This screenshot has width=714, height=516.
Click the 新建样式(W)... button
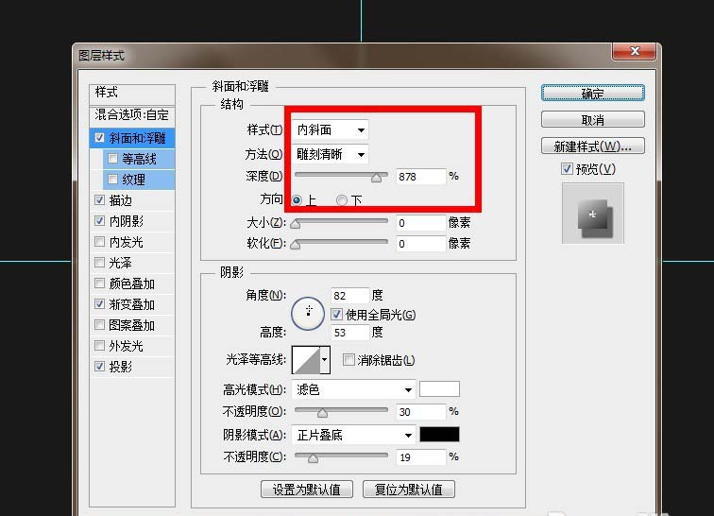coord(592,146)
